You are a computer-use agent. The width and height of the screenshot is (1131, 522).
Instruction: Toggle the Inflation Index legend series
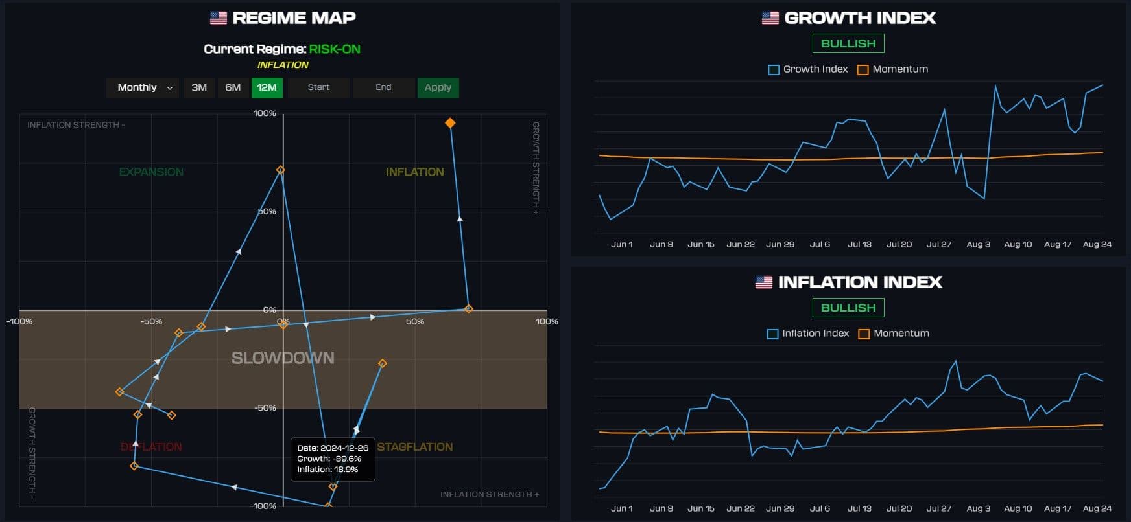(x=808, y=334)
